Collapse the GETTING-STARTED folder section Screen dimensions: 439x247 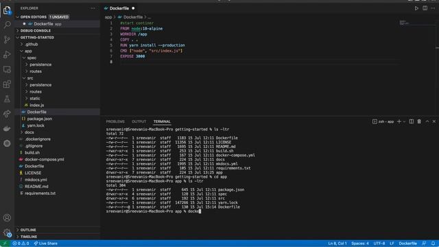pos(58,38)
